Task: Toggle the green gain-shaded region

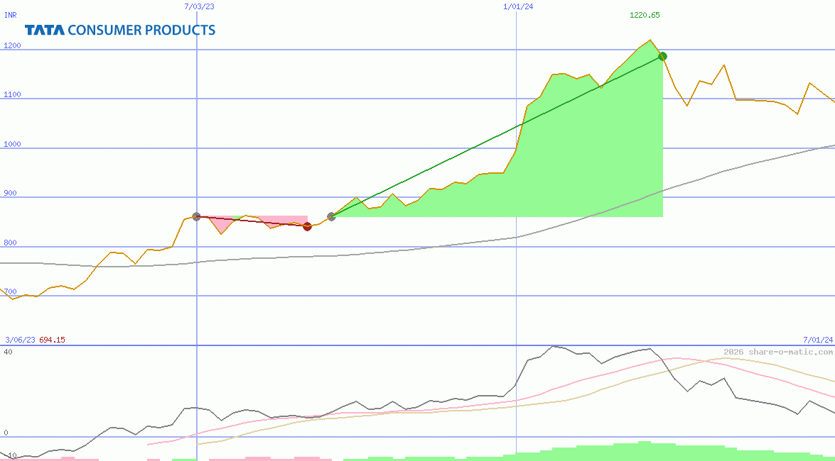Action: [x=569, y=177]
